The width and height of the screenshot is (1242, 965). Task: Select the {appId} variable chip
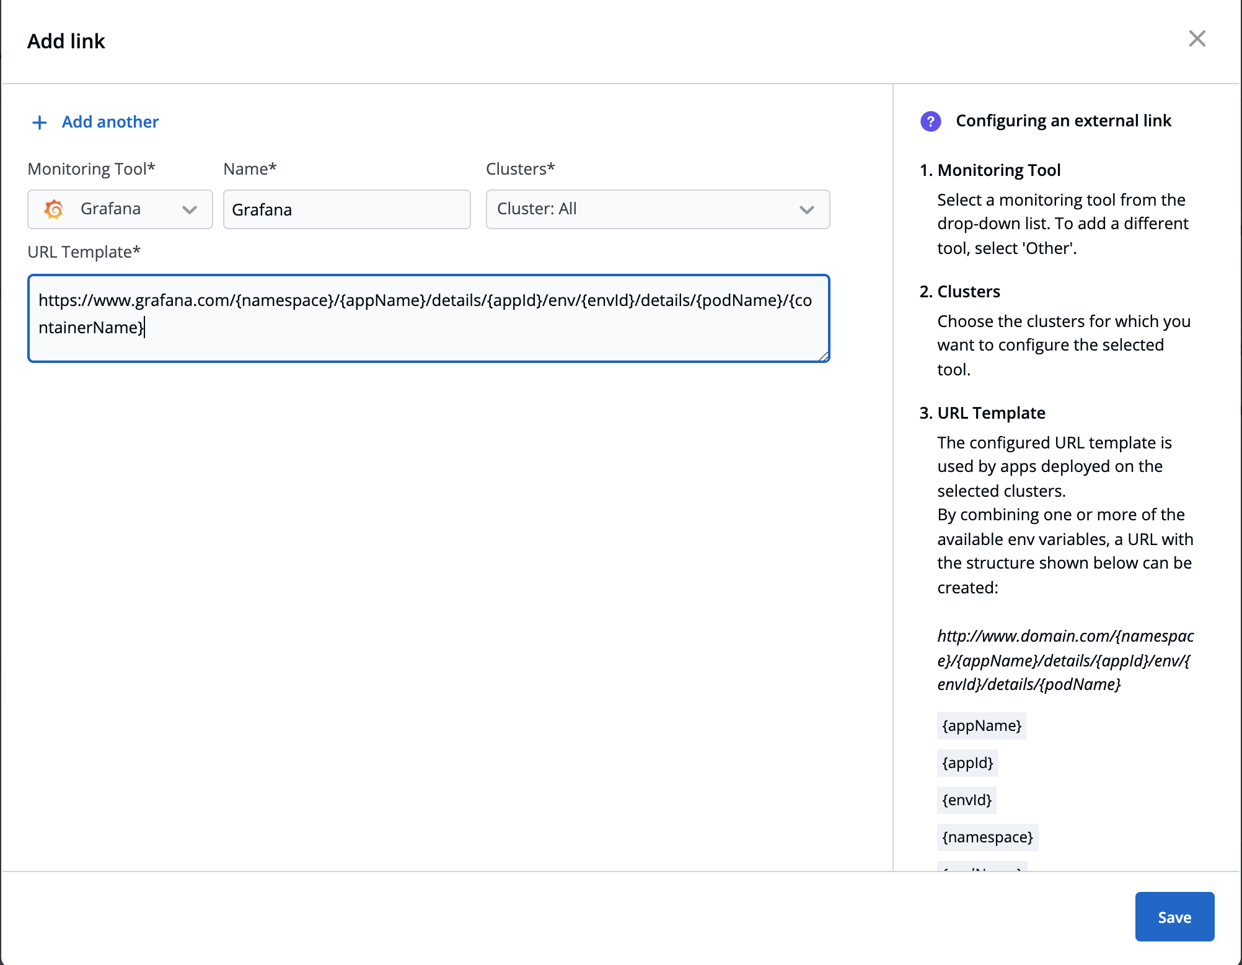click(967, 762)
